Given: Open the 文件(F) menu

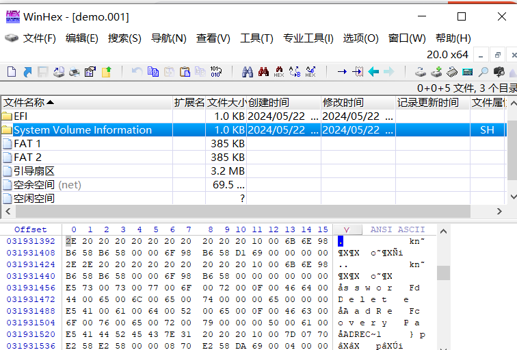Looking at the screenshot, I should 39,38.
